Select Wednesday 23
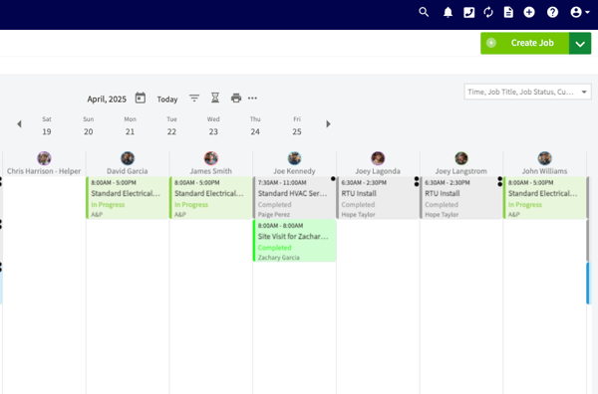The image size is (598, 394). (213, 126)
